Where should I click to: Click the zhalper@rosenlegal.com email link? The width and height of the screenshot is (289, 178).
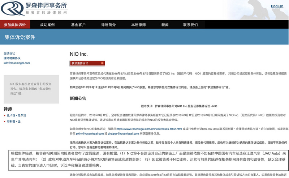tap(123, 133)
